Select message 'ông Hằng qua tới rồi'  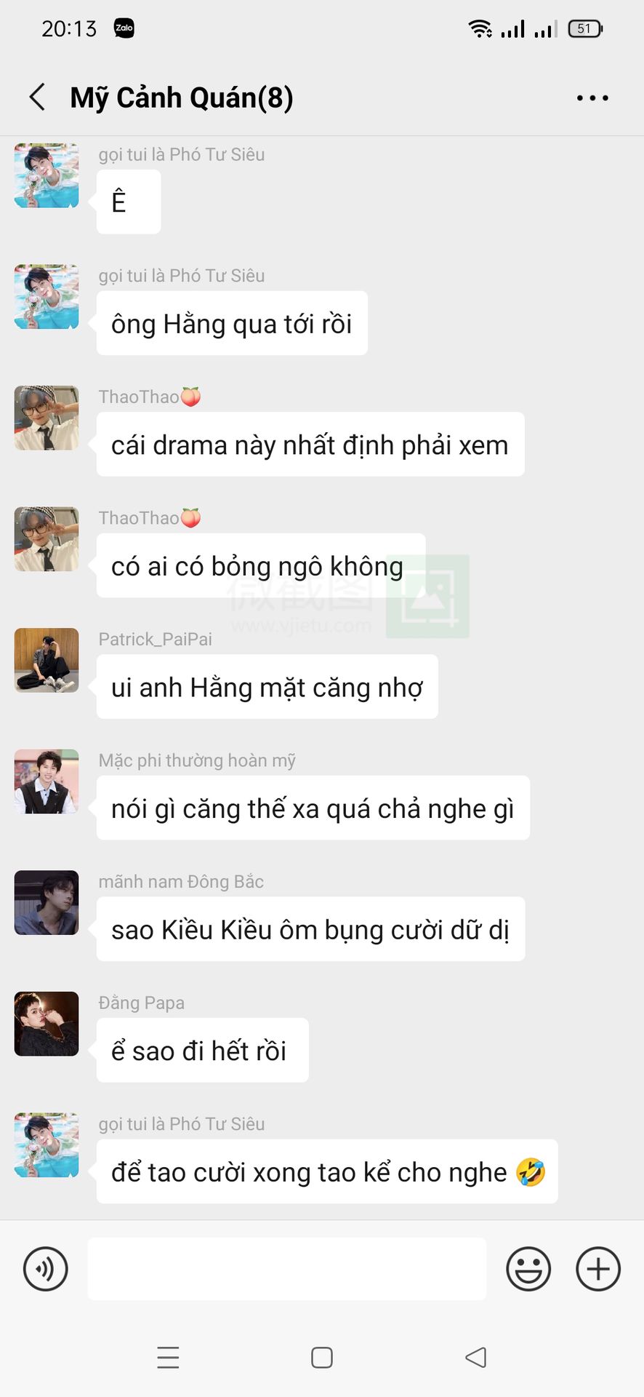pos(232,323)
